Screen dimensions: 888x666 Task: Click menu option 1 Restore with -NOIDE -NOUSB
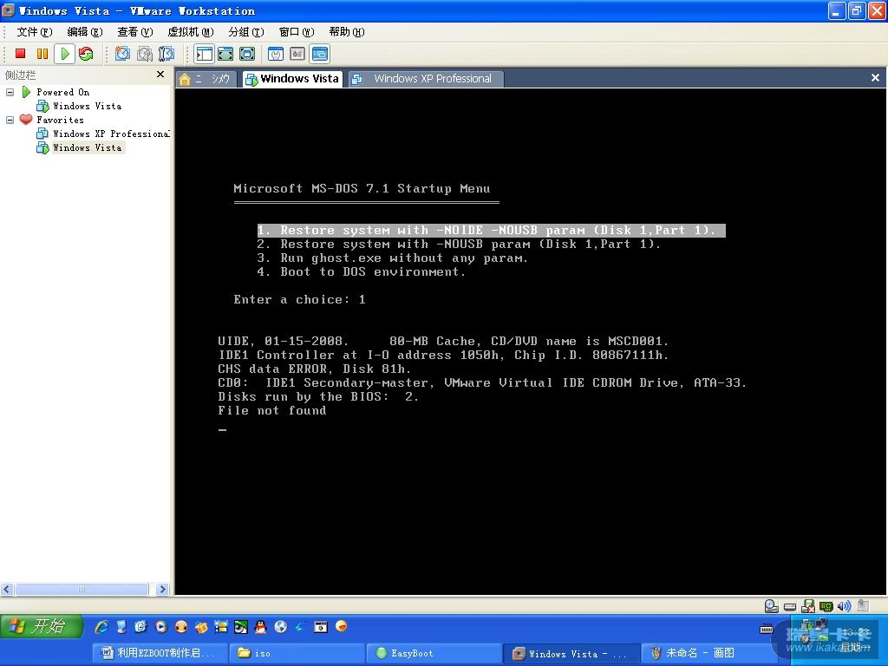[x=491, y=231]
